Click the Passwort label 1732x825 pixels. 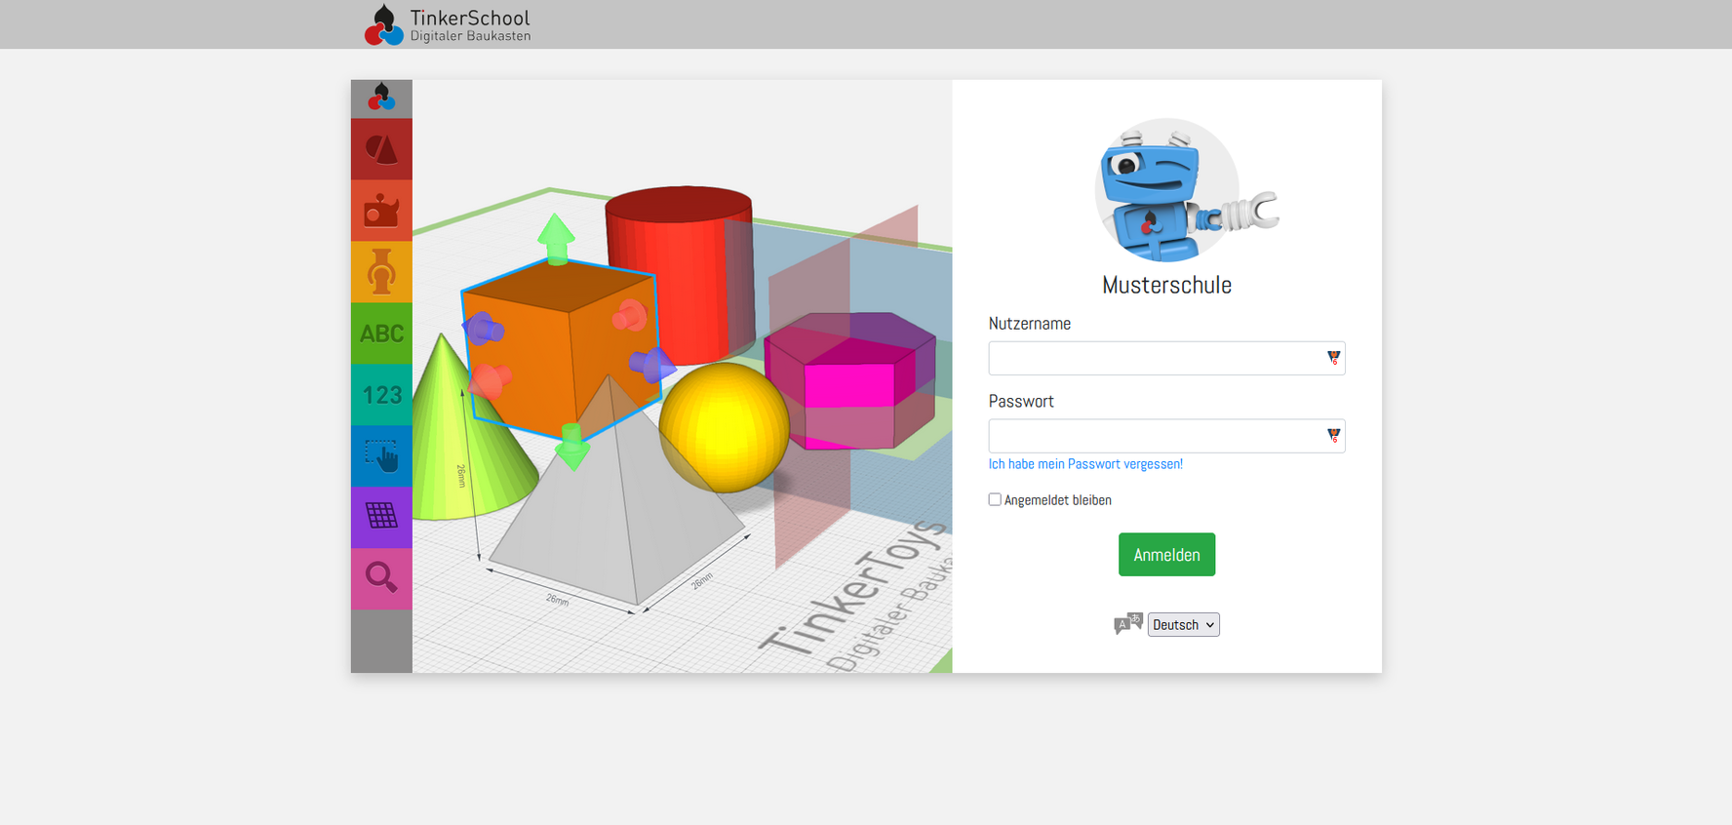[x=1021, y=402]
